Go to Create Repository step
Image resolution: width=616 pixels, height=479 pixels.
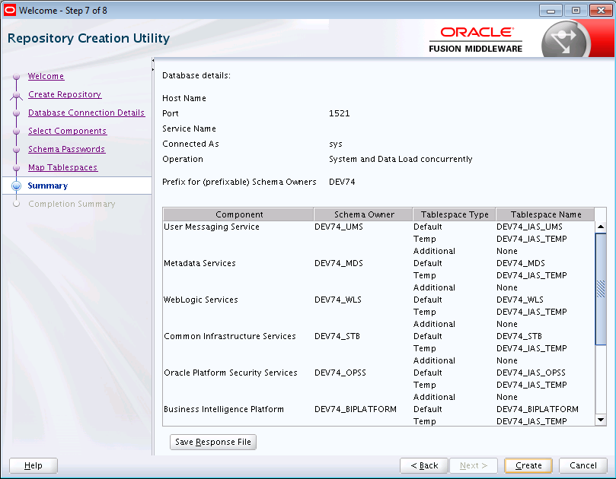tap(65, 94)
